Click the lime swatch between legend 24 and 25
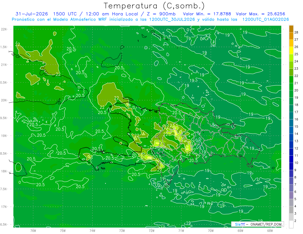The height and width of the screenshot is (234, 303). (x=291, y=58)
